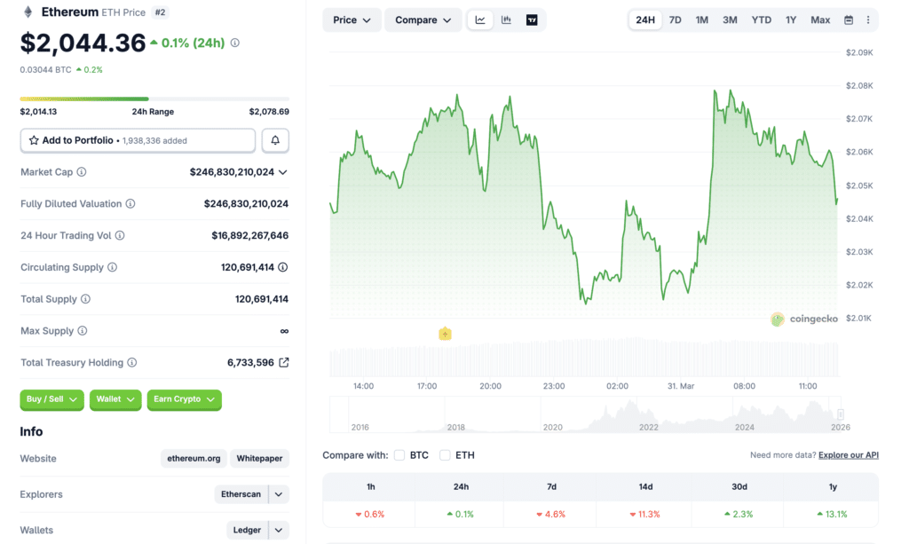Switch to the candlestick chart view
The image size is (909, 544).
506,20
